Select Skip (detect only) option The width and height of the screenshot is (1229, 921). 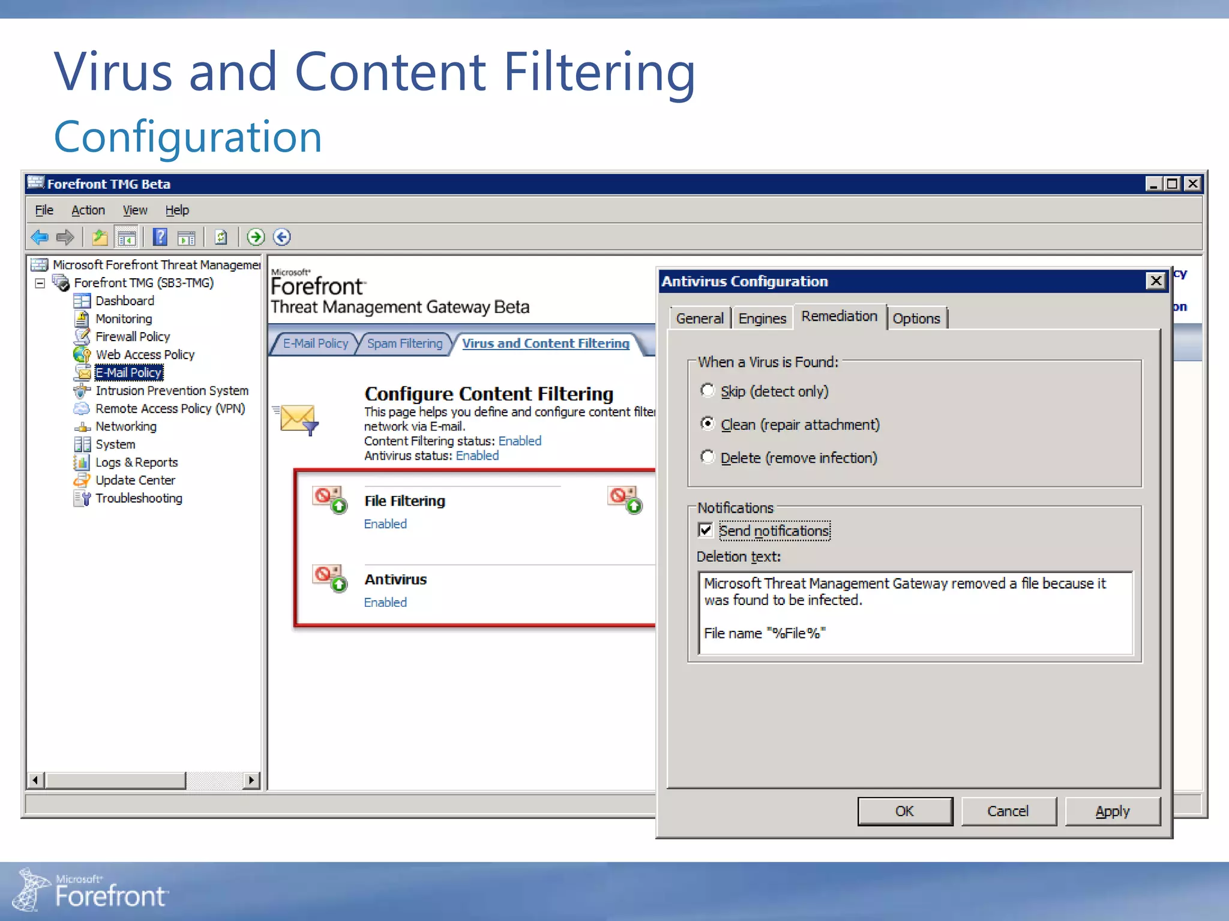(x=708, y=391)
